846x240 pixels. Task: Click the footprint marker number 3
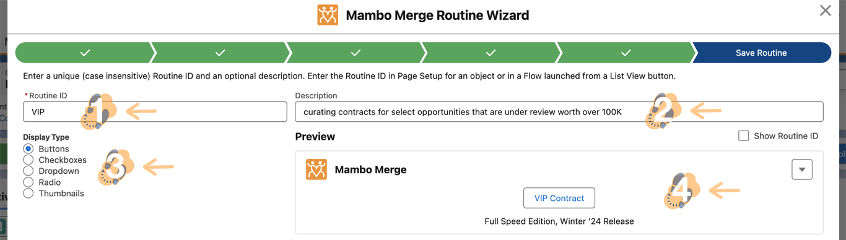[116, 166]
